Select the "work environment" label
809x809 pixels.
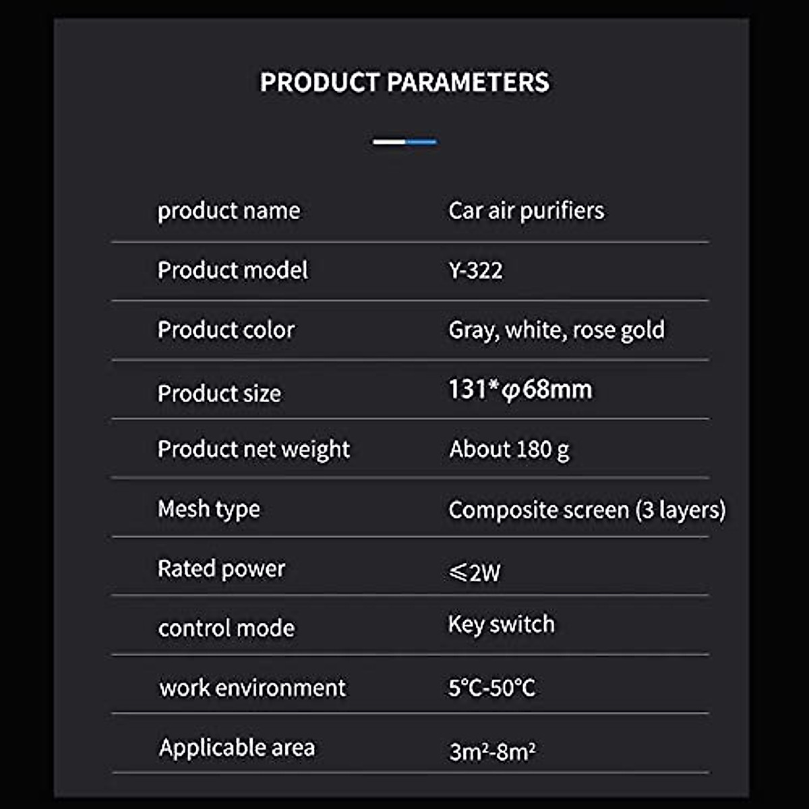coord(252,688)
